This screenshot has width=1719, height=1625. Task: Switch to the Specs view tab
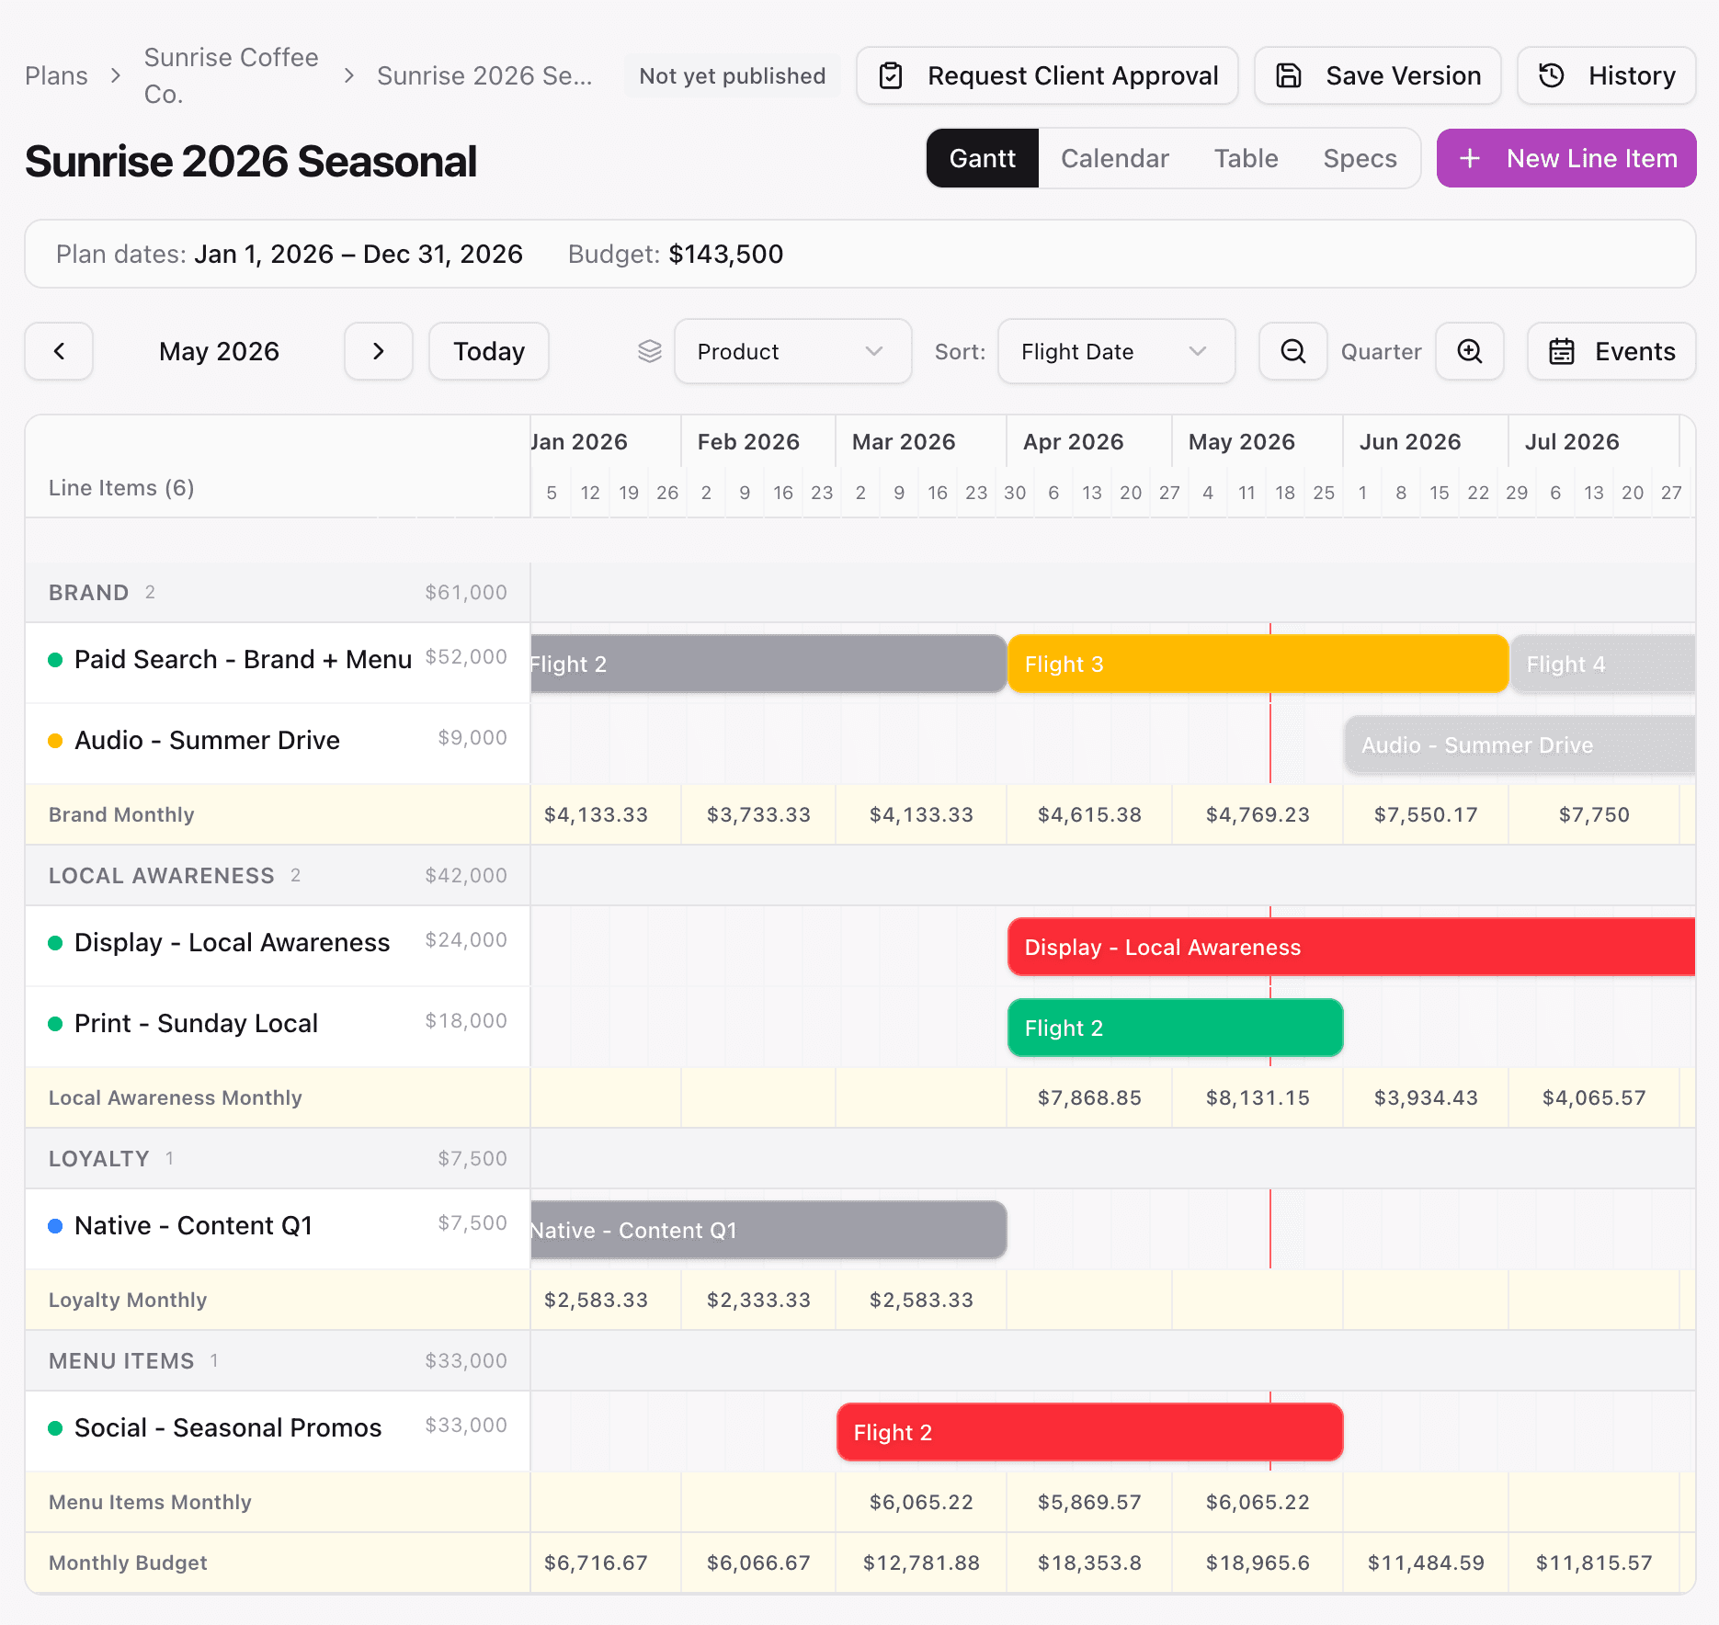point(1360,158)
